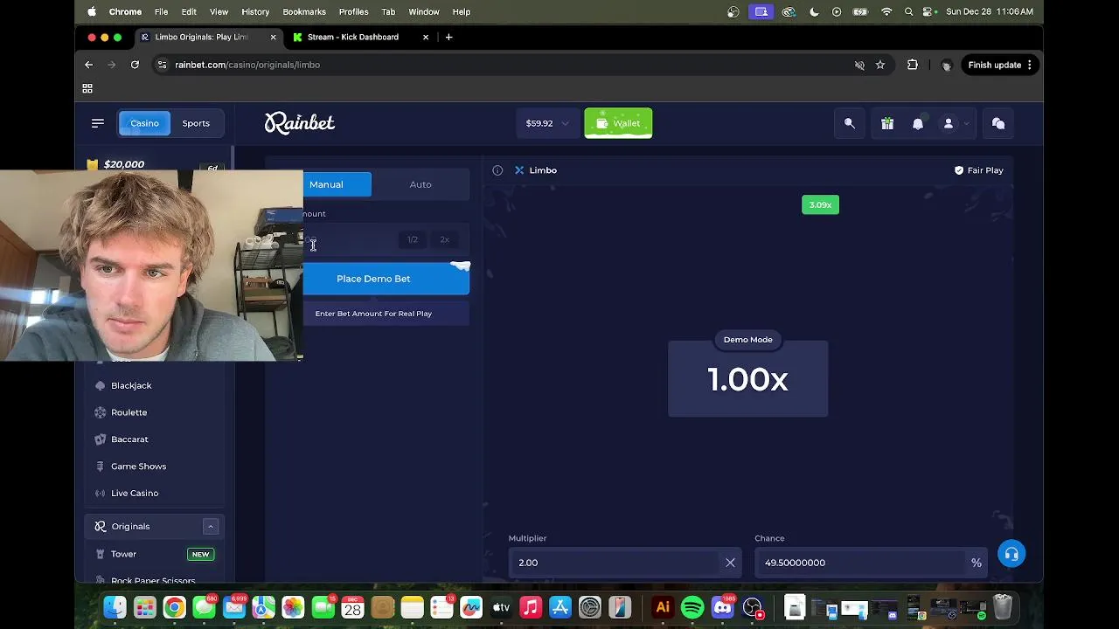Click the Rainbet logo
This screenshot has width=1119, height=629.
click(300, 123)
